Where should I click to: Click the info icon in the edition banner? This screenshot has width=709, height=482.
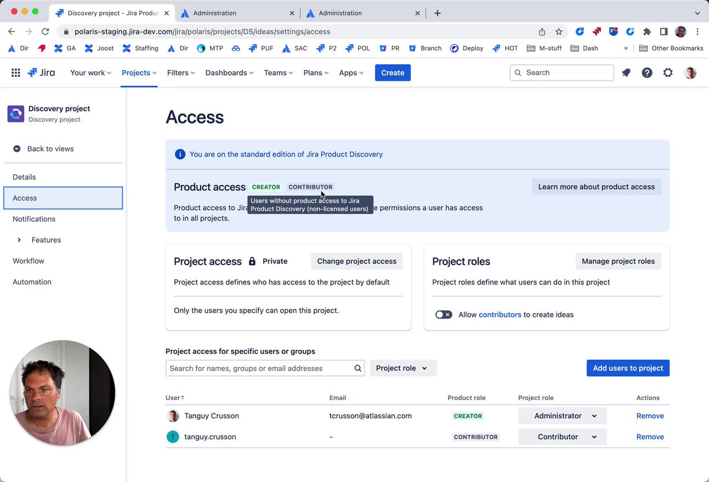pos(180,154)
